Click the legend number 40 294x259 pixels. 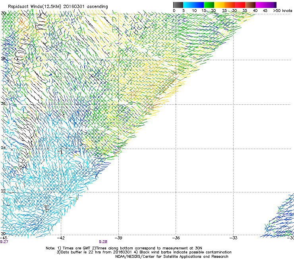[x=255, y=11]
